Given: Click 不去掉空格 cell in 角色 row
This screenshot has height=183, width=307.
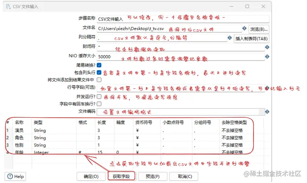Looking at the screenshot, I should [x=232, y=138].
